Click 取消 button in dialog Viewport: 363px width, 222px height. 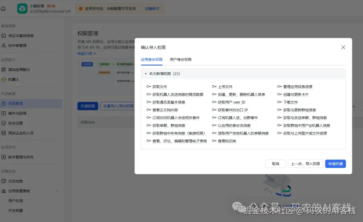point(275,164)
